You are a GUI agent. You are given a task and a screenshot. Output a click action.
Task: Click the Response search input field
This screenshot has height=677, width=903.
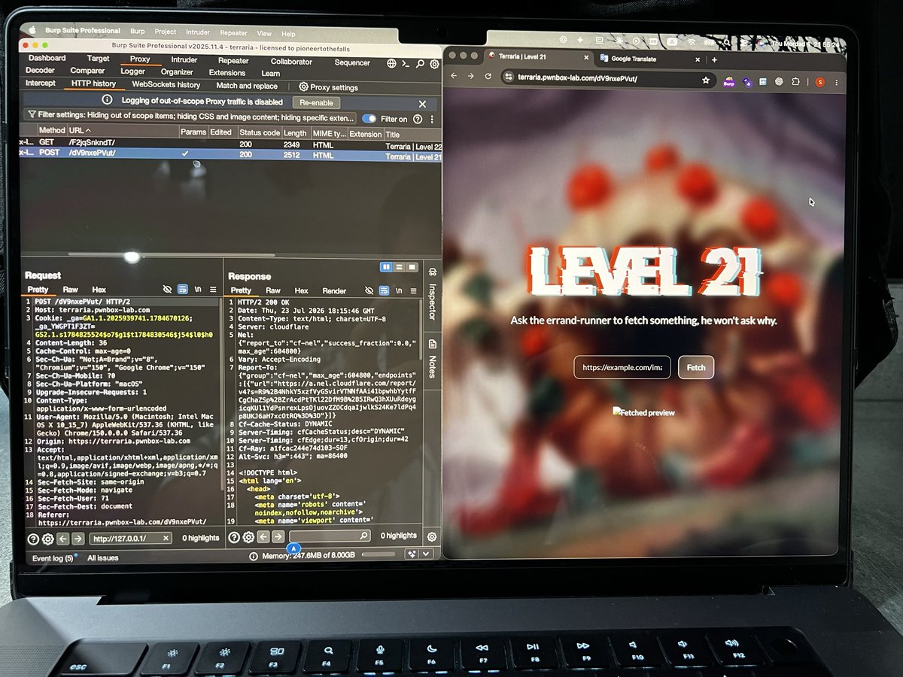(x=330, y=536)
